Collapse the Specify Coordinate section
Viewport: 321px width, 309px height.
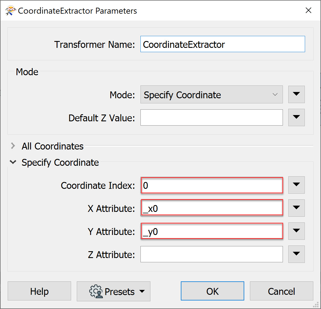point(13,162)
